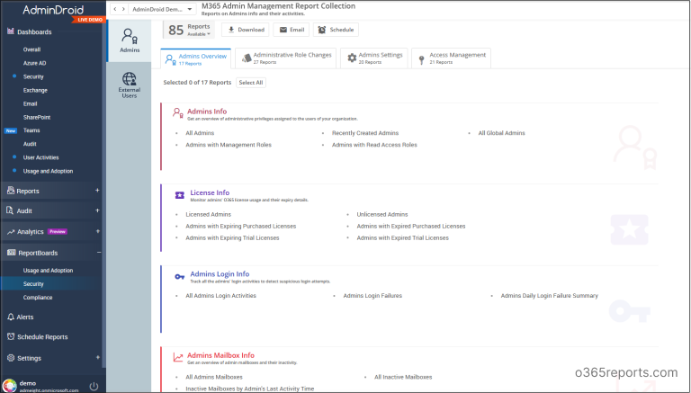
Task: Switch to Admins Overview tab
Action: (x=196, y=58)
